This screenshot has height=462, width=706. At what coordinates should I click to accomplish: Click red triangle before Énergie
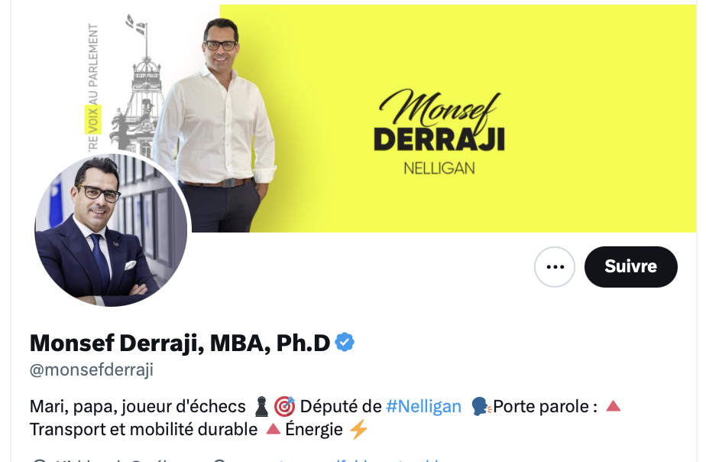pos(273,428)
